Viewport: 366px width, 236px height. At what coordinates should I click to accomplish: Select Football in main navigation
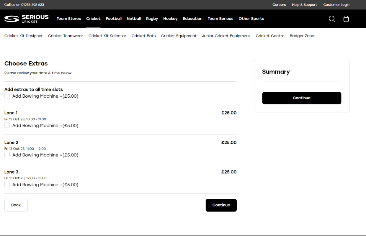point(114,19)
